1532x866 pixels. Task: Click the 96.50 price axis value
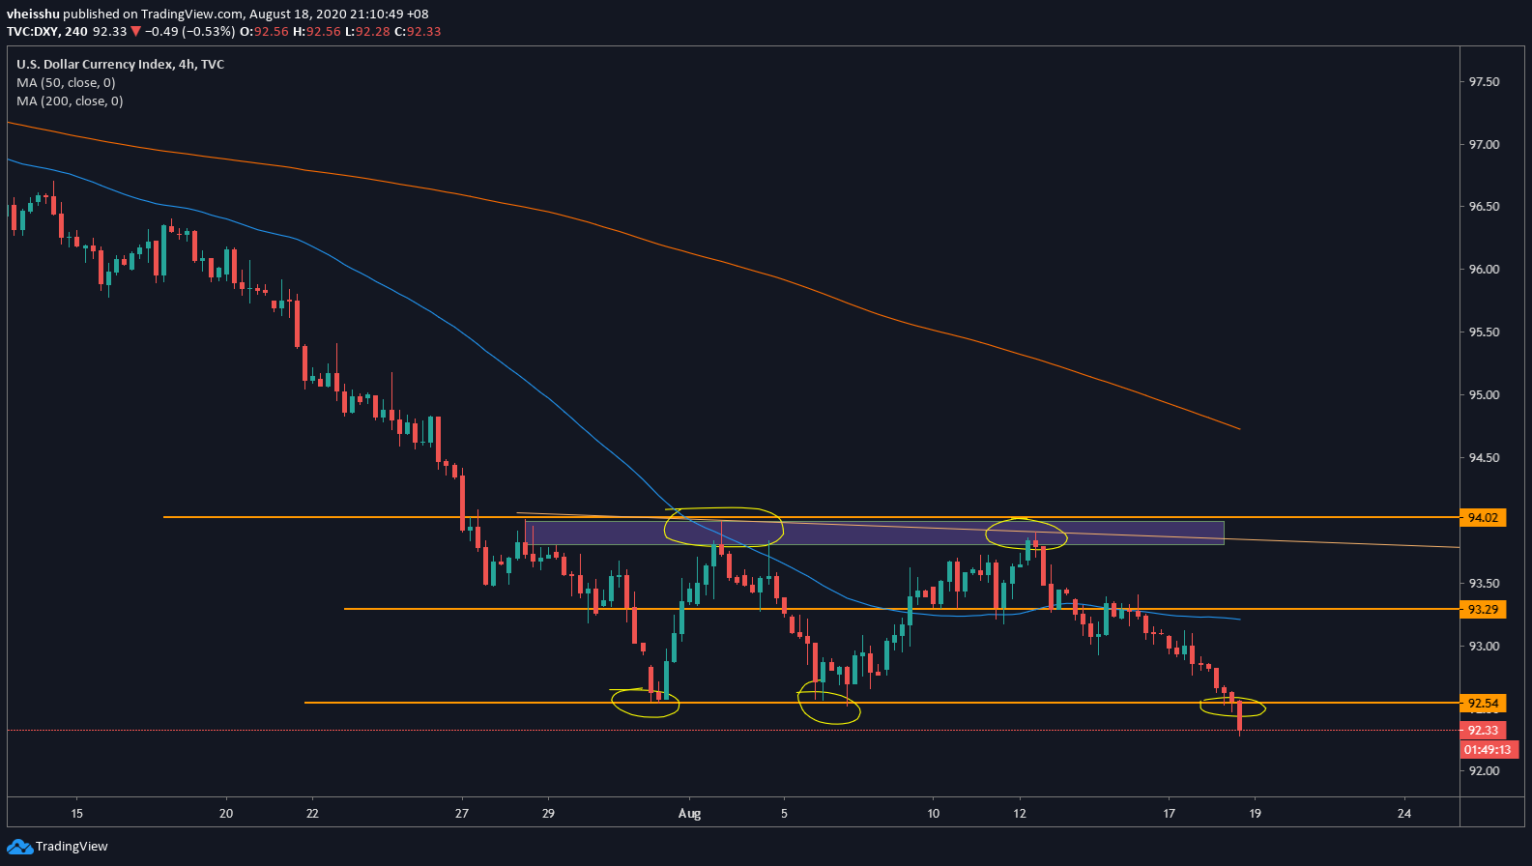[x=1484, y=207]
